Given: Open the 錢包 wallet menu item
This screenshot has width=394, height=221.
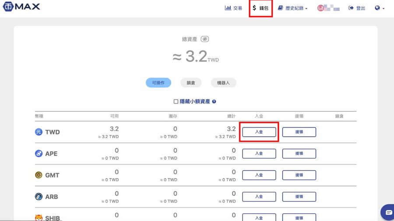Looking at the screenshot, I should coord(260,8).
